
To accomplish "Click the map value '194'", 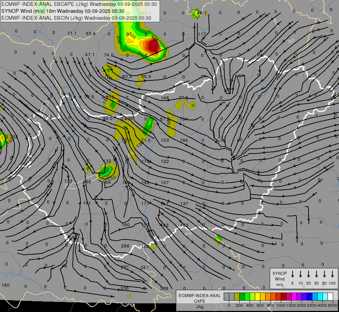I will 184,119.
